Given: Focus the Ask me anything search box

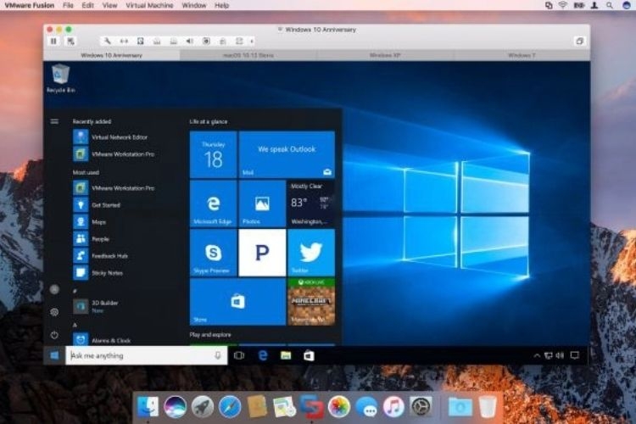Looking at the screenshot, I should click(147, 355).
